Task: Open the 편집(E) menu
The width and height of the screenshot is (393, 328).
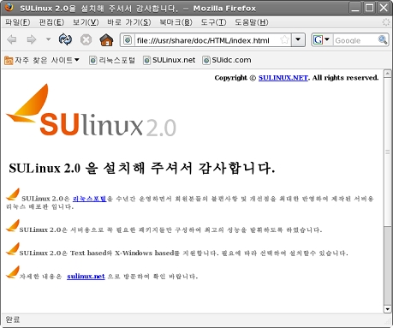Action: 51,22
